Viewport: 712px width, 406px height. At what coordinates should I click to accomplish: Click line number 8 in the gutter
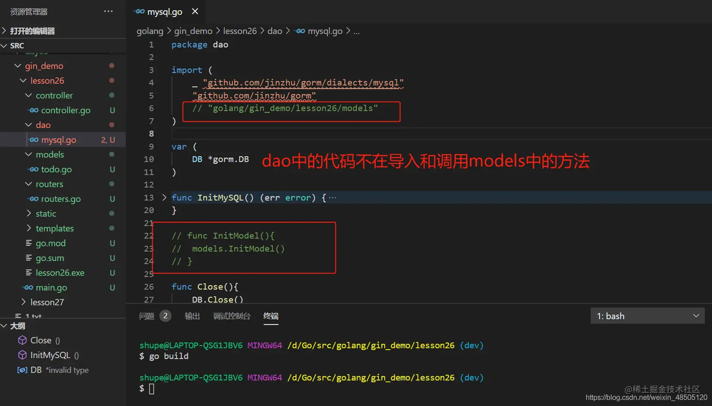click(151, 134)
